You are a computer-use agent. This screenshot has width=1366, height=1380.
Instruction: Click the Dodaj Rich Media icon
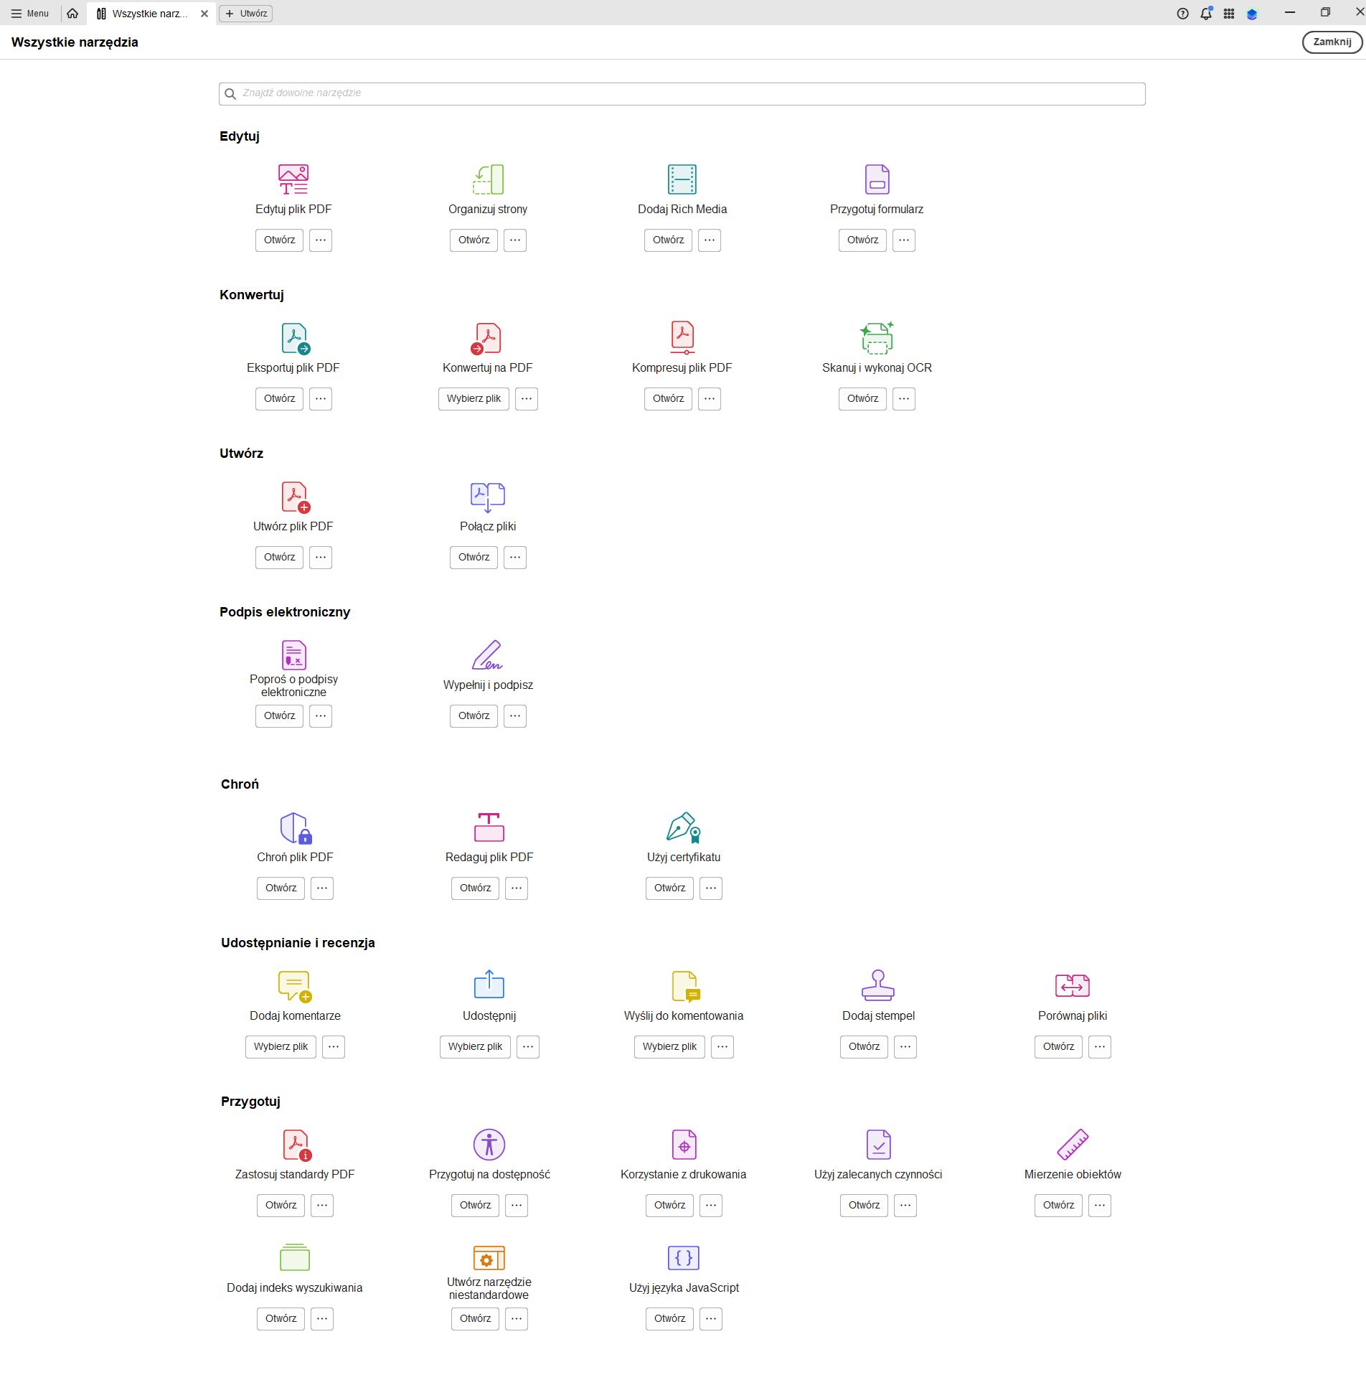(x=682, y=179)
